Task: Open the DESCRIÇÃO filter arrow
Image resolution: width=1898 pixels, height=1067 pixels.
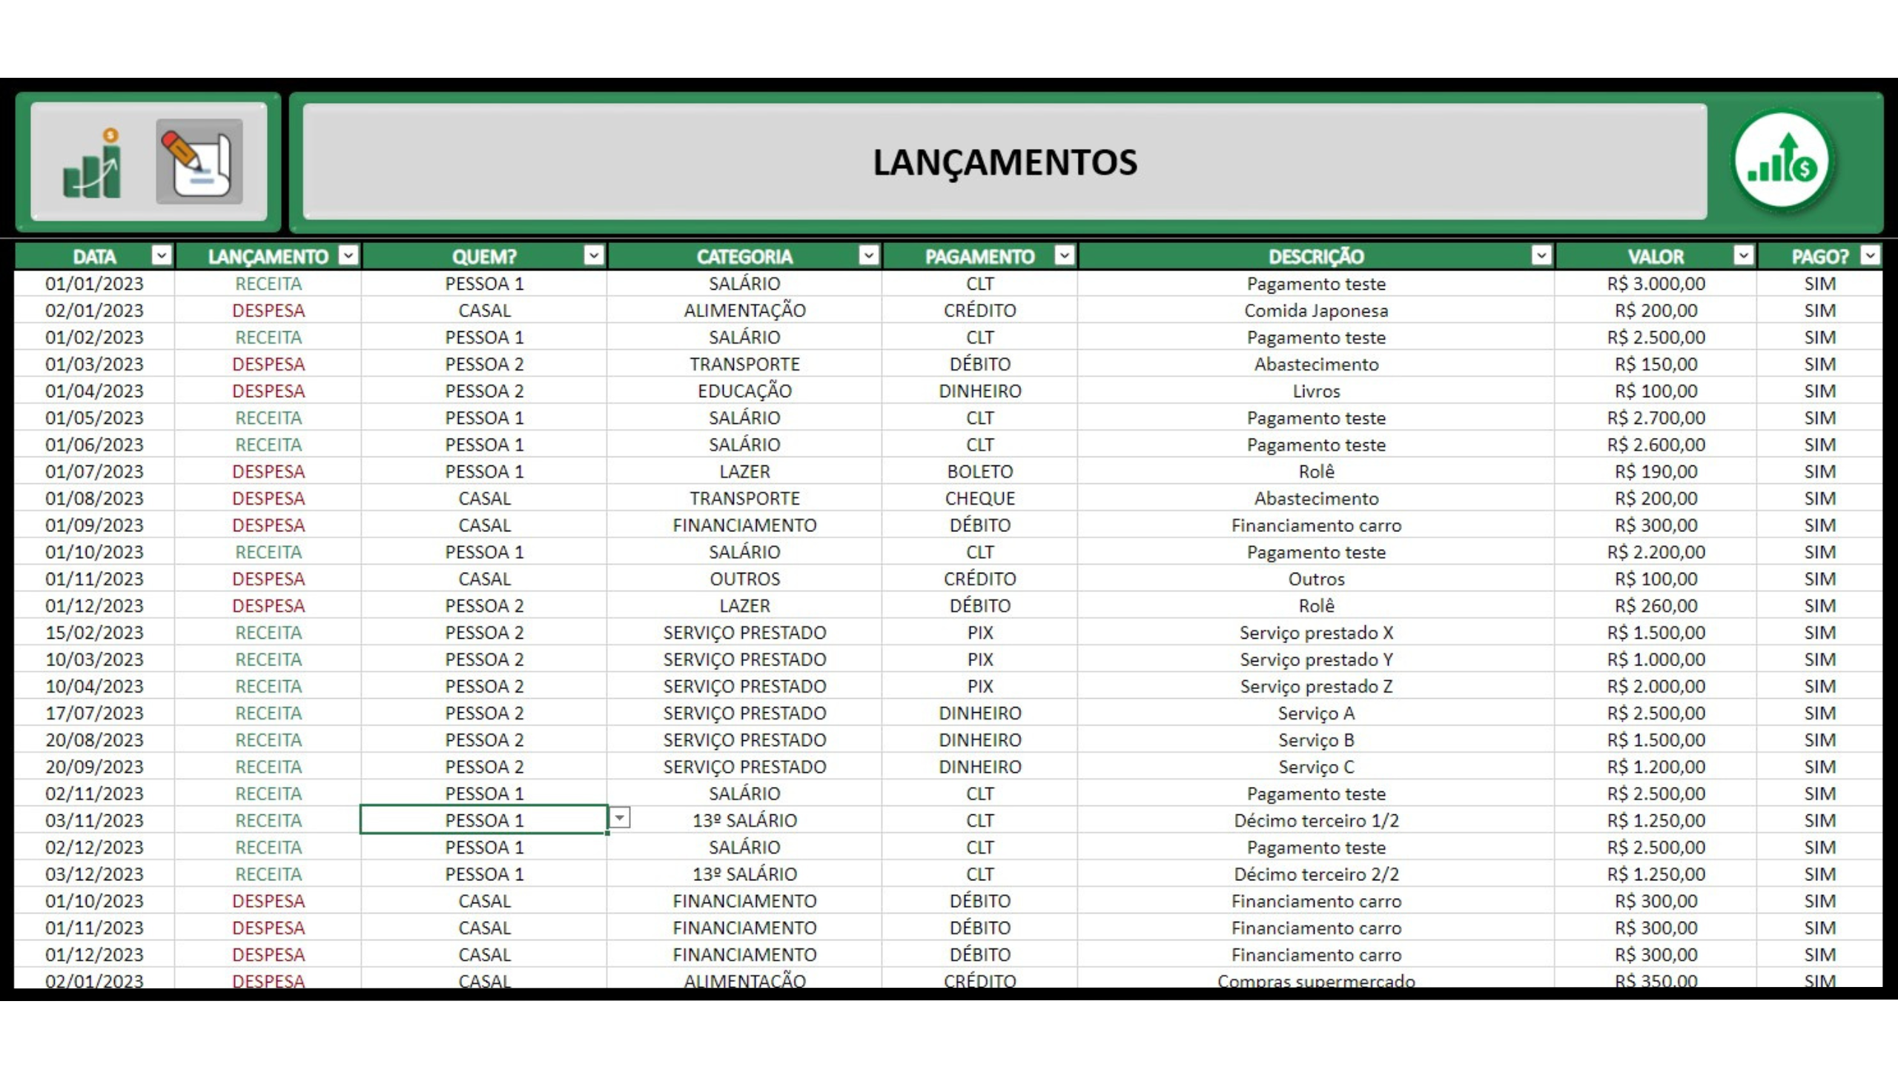Action: pos(1541,256)
